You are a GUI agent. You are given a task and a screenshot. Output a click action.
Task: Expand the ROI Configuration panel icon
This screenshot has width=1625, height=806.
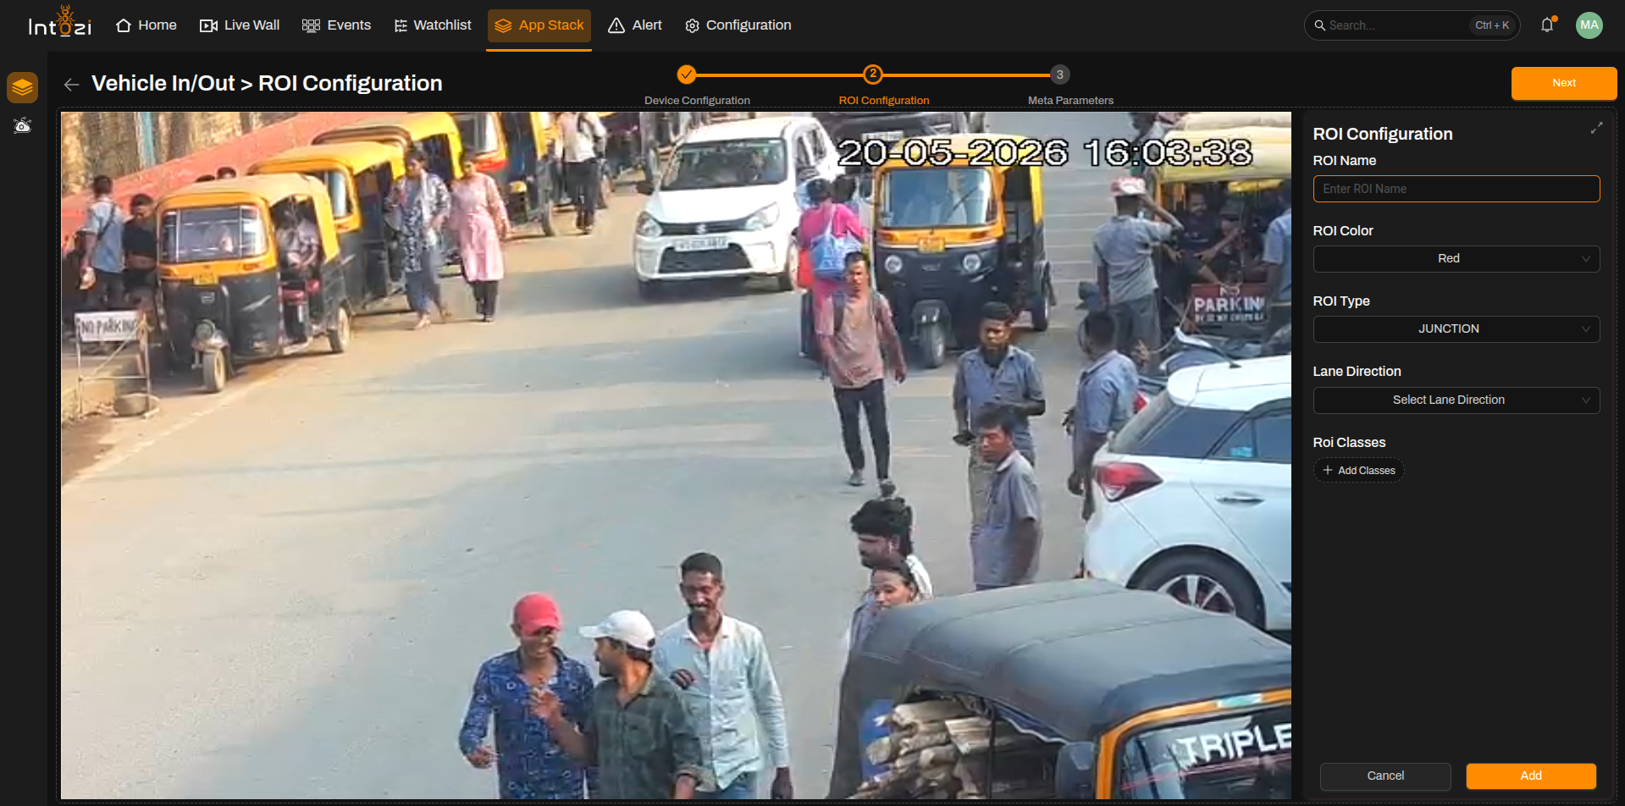tap(1596, 128)
